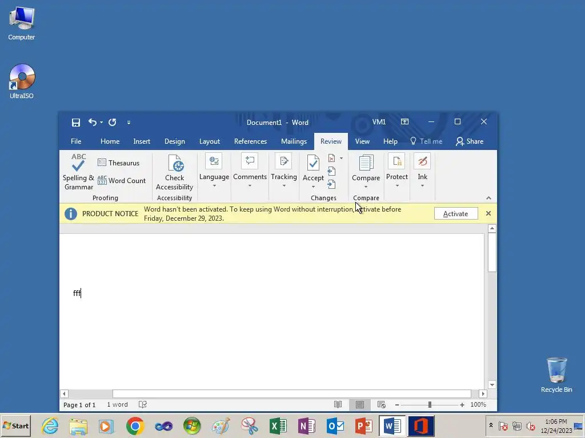Save the document with the floppy icon

[76, 123]
